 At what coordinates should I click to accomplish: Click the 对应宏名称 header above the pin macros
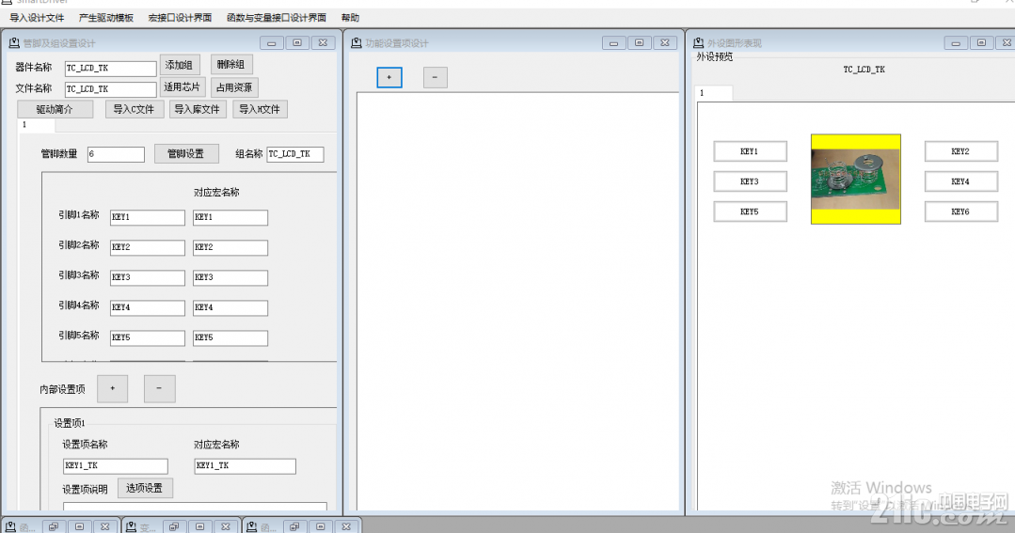(217, 192)
